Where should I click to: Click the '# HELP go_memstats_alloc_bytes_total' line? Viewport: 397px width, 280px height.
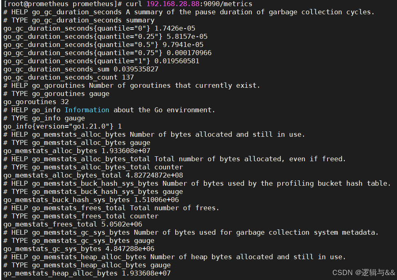pos(174,159)
